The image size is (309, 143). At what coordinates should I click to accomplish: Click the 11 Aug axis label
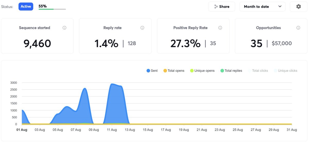pos(112,130)
